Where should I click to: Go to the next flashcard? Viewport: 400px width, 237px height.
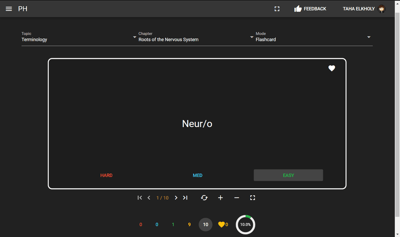point(176,198)
